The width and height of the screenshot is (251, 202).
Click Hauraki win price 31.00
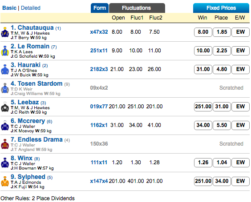203,69
